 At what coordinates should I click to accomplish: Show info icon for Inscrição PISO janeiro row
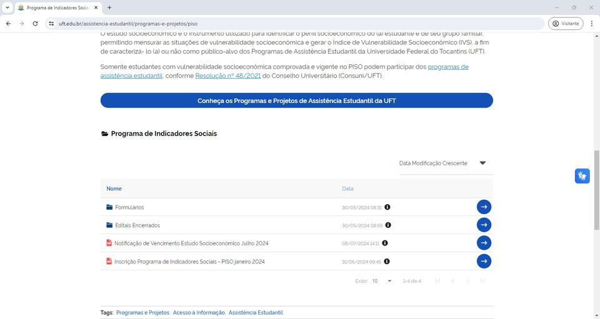387,262
